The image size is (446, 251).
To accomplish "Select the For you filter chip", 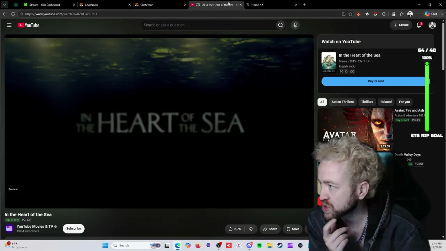I will (404, 102).
